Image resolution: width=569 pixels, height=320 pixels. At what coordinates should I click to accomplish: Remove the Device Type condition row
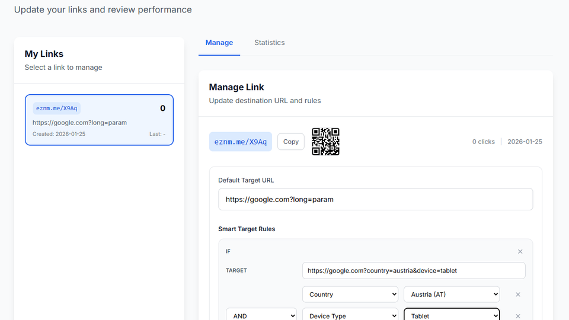[517, 316]
